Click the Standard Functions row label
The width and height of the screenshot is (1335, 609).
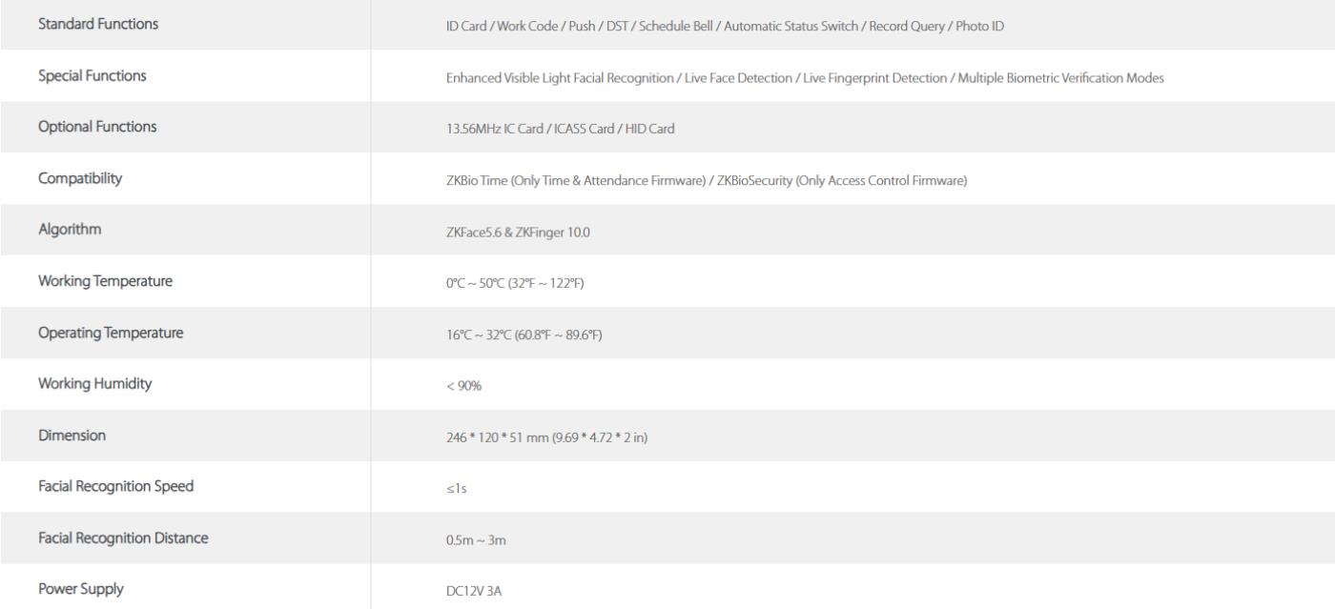click(x=98, y=25)
